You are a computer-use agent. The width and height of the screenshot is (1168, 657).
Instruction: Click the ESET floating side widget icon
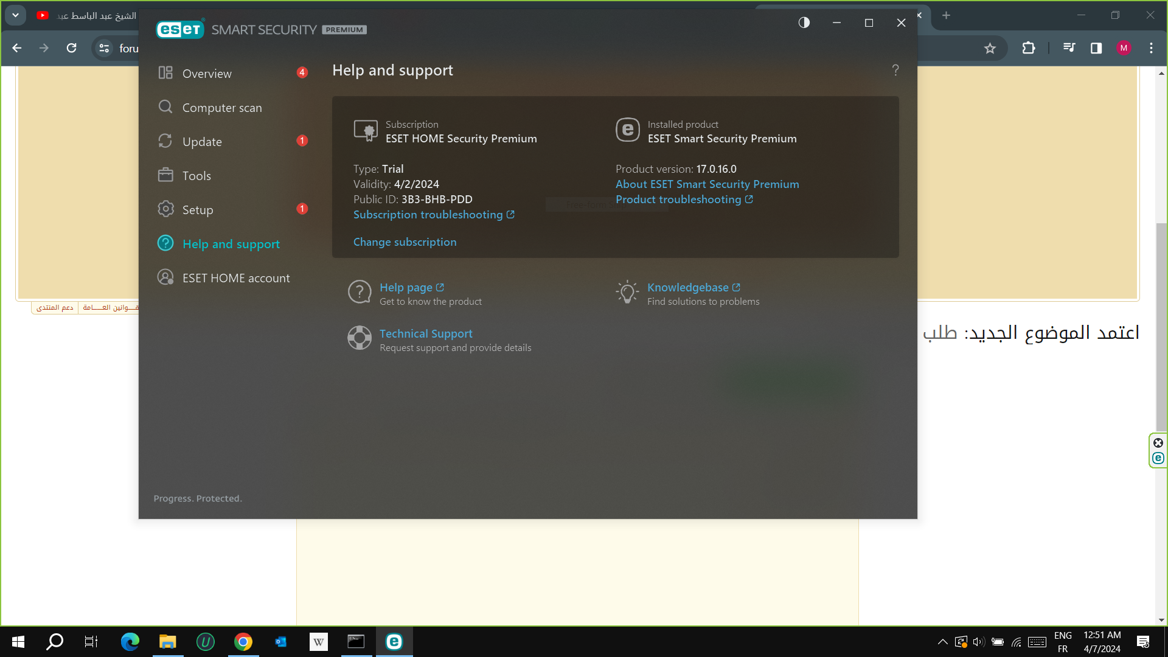[x=1158, y=458]
